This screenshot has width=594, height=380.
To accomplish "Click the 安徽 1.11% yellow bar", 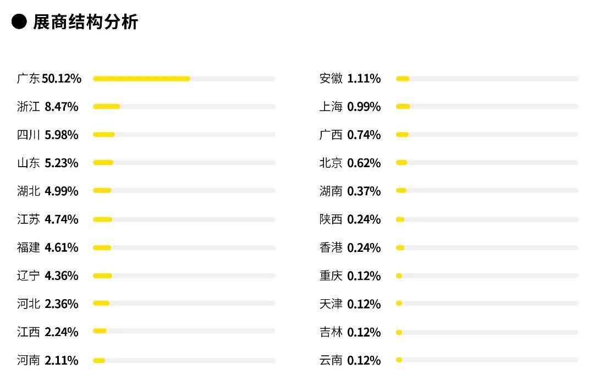I will tap(403, 79).
